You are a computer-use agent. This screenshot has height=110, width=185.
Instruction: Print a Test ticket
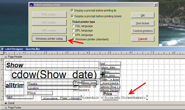143,23
